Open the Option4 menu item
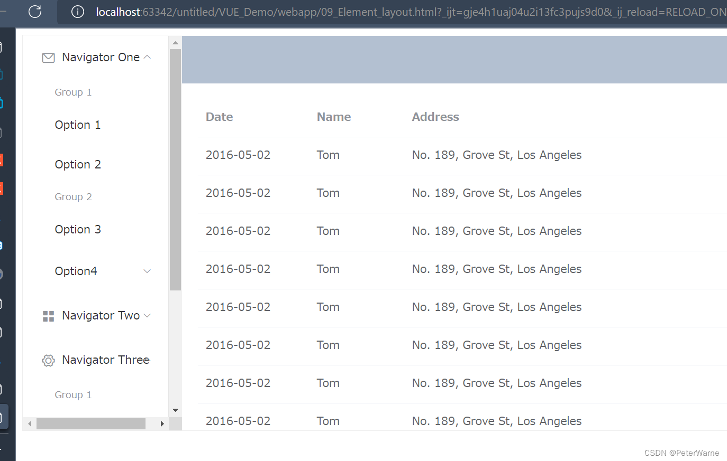The width and height of the screenshot is (727, 461). [x=76, y=271]
